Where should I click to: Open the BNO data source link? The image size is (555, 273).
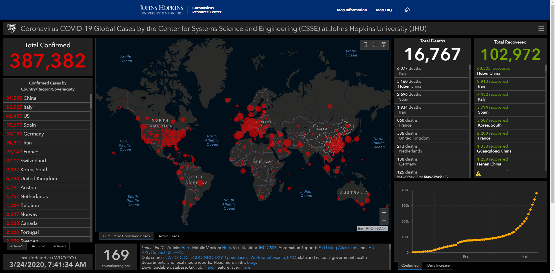click(291, 257)
